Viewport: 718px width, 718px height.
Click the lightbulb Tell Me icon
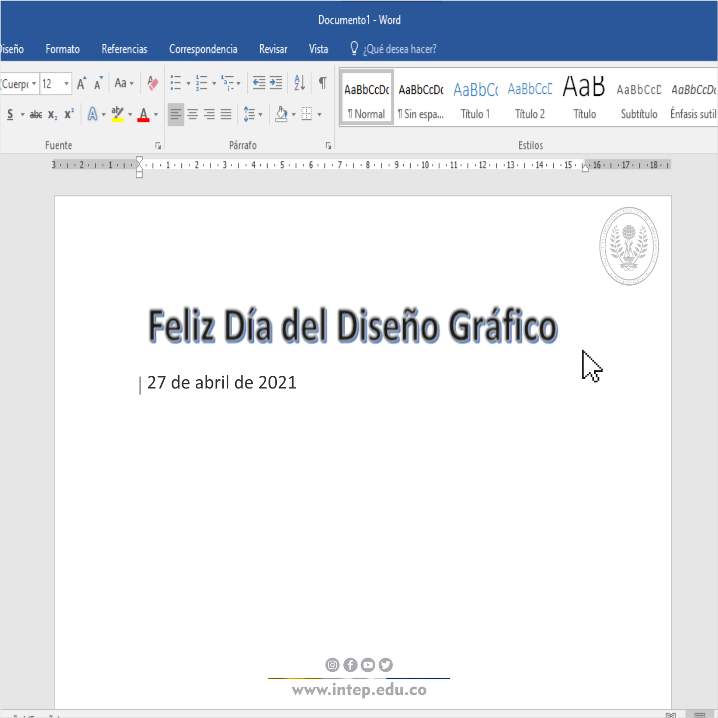354,48
